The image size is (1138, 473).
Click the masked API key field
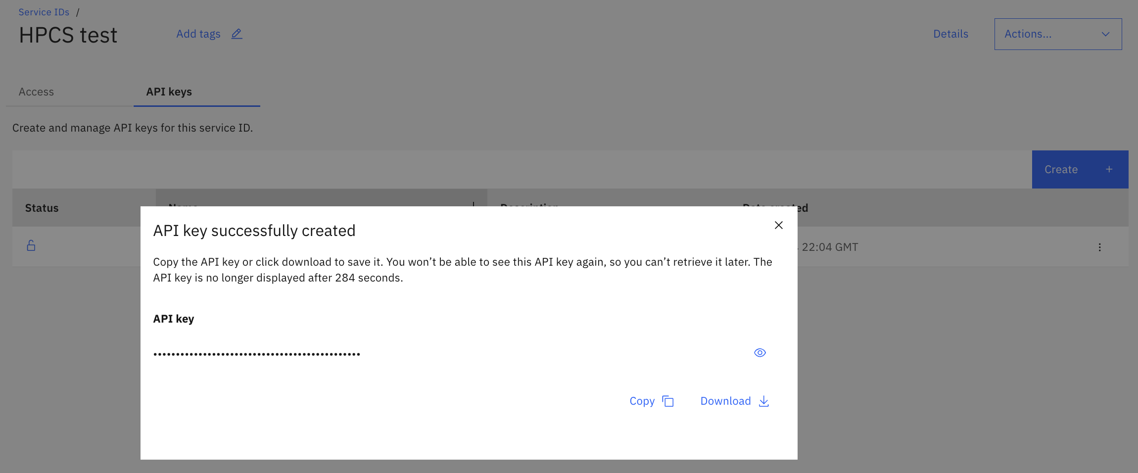256,353
